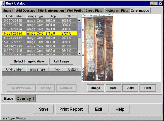Open the Histogram Plots tab

[117, 11]
